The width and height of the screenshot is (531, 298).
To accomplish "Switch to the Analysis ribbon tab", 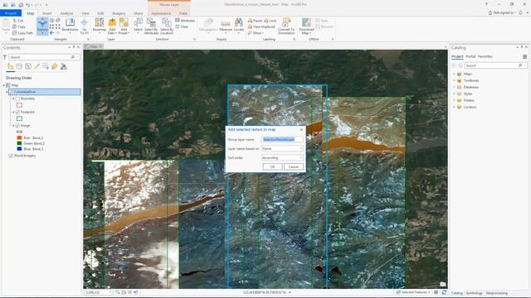I will tap(66, 13).
